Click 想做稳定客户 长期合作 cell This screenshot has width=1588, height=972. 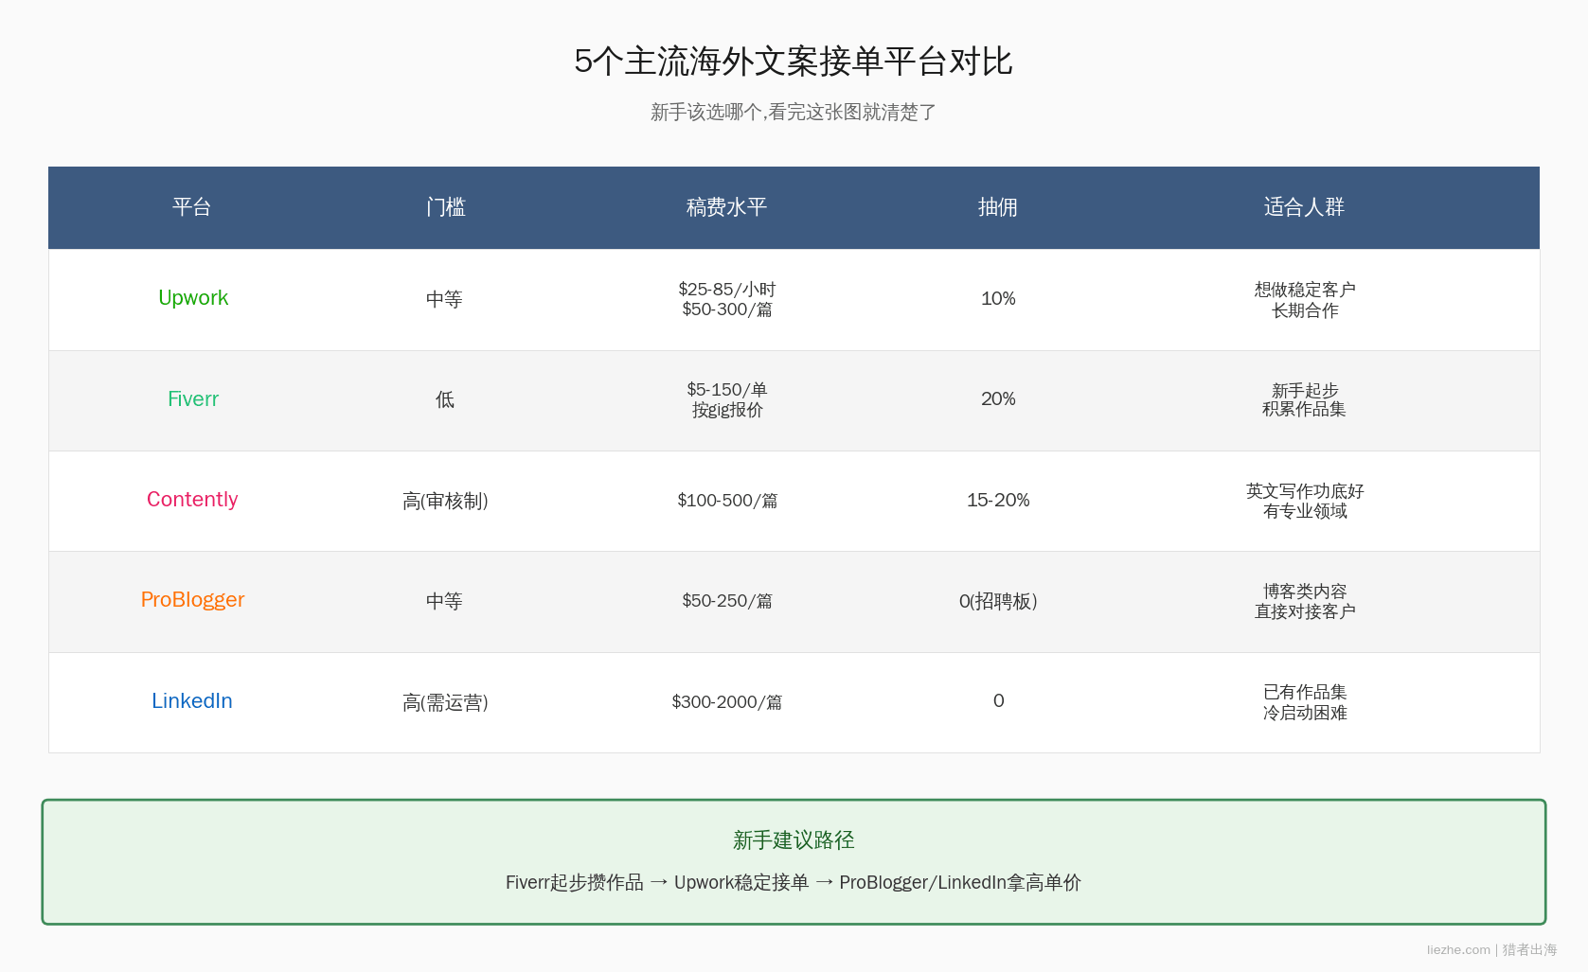coord(1305,300)
